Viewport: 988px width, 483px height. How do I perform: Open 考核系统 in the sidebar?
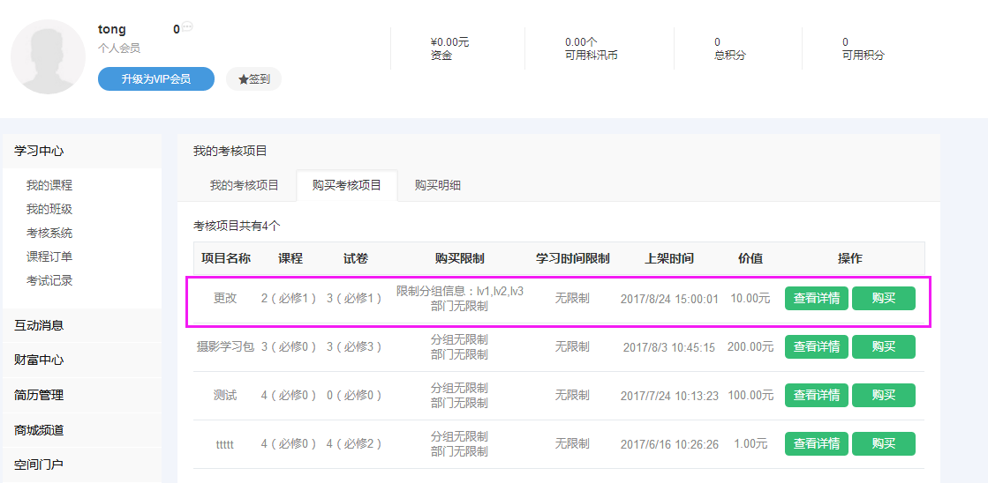pyautogui.click(x=49, y=233)
